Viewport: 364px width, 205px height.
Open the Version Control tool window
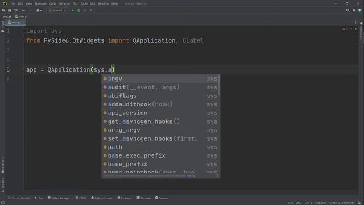point(19,198)
